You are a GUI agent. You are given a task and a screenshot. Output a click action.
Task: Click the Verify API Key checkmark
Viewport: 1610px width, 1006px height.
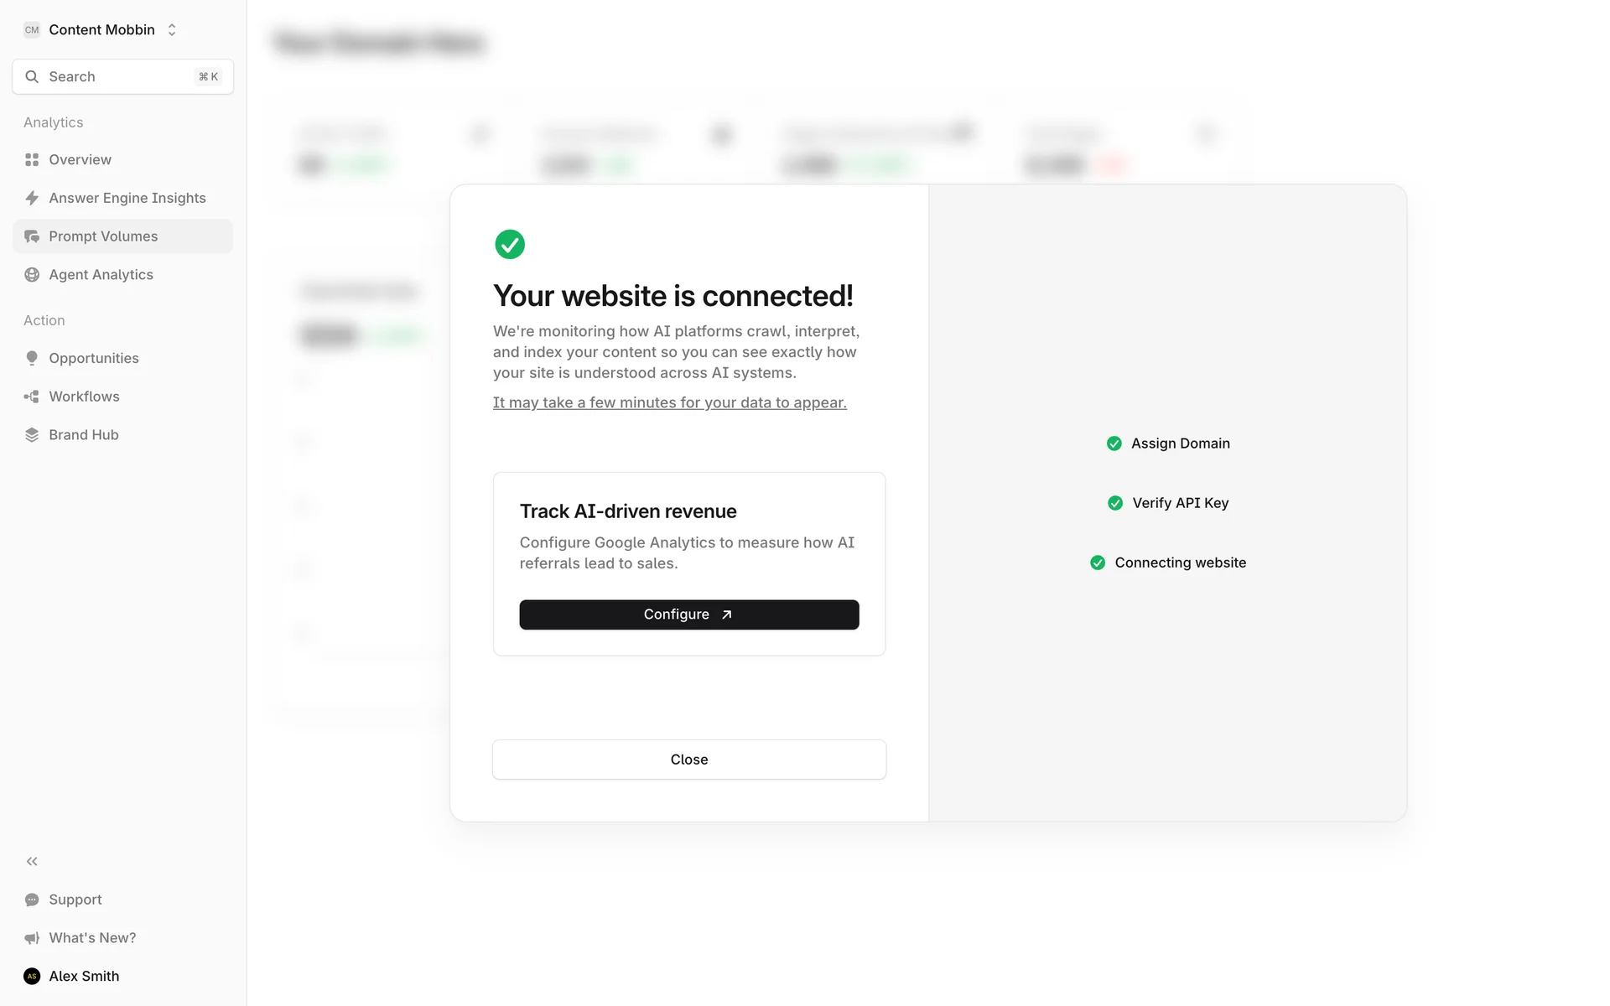point(1115,503)
